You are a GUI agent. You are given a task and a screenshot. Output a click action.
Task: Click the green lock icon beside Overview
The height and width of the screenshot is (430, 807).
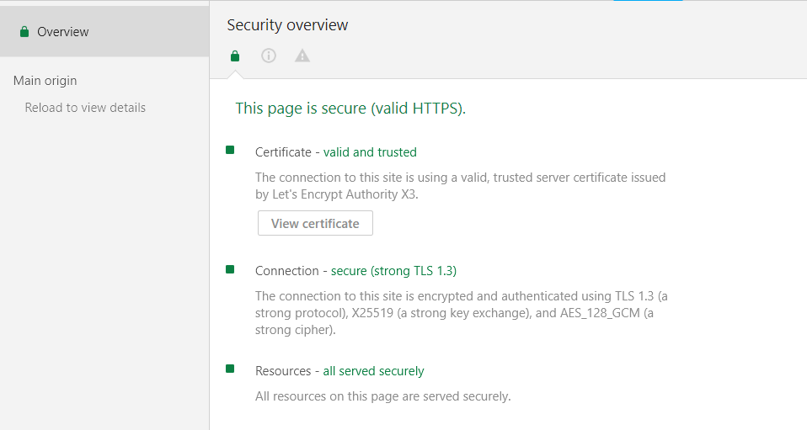tap(24, 32)
